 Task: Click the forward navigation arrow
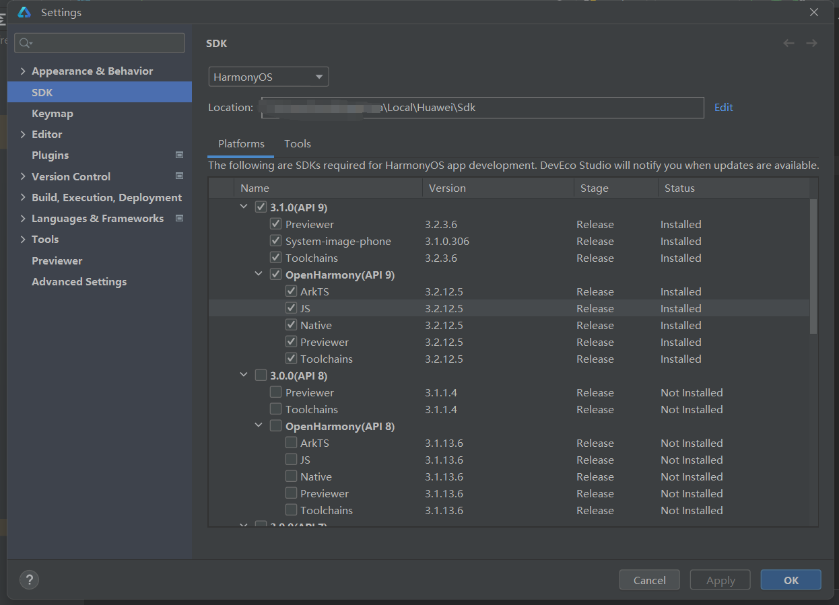click(811, 43)
